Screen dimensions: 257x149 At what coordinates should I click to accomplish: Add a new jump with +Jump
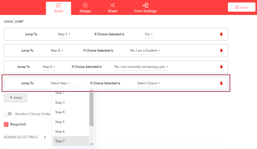15,98
